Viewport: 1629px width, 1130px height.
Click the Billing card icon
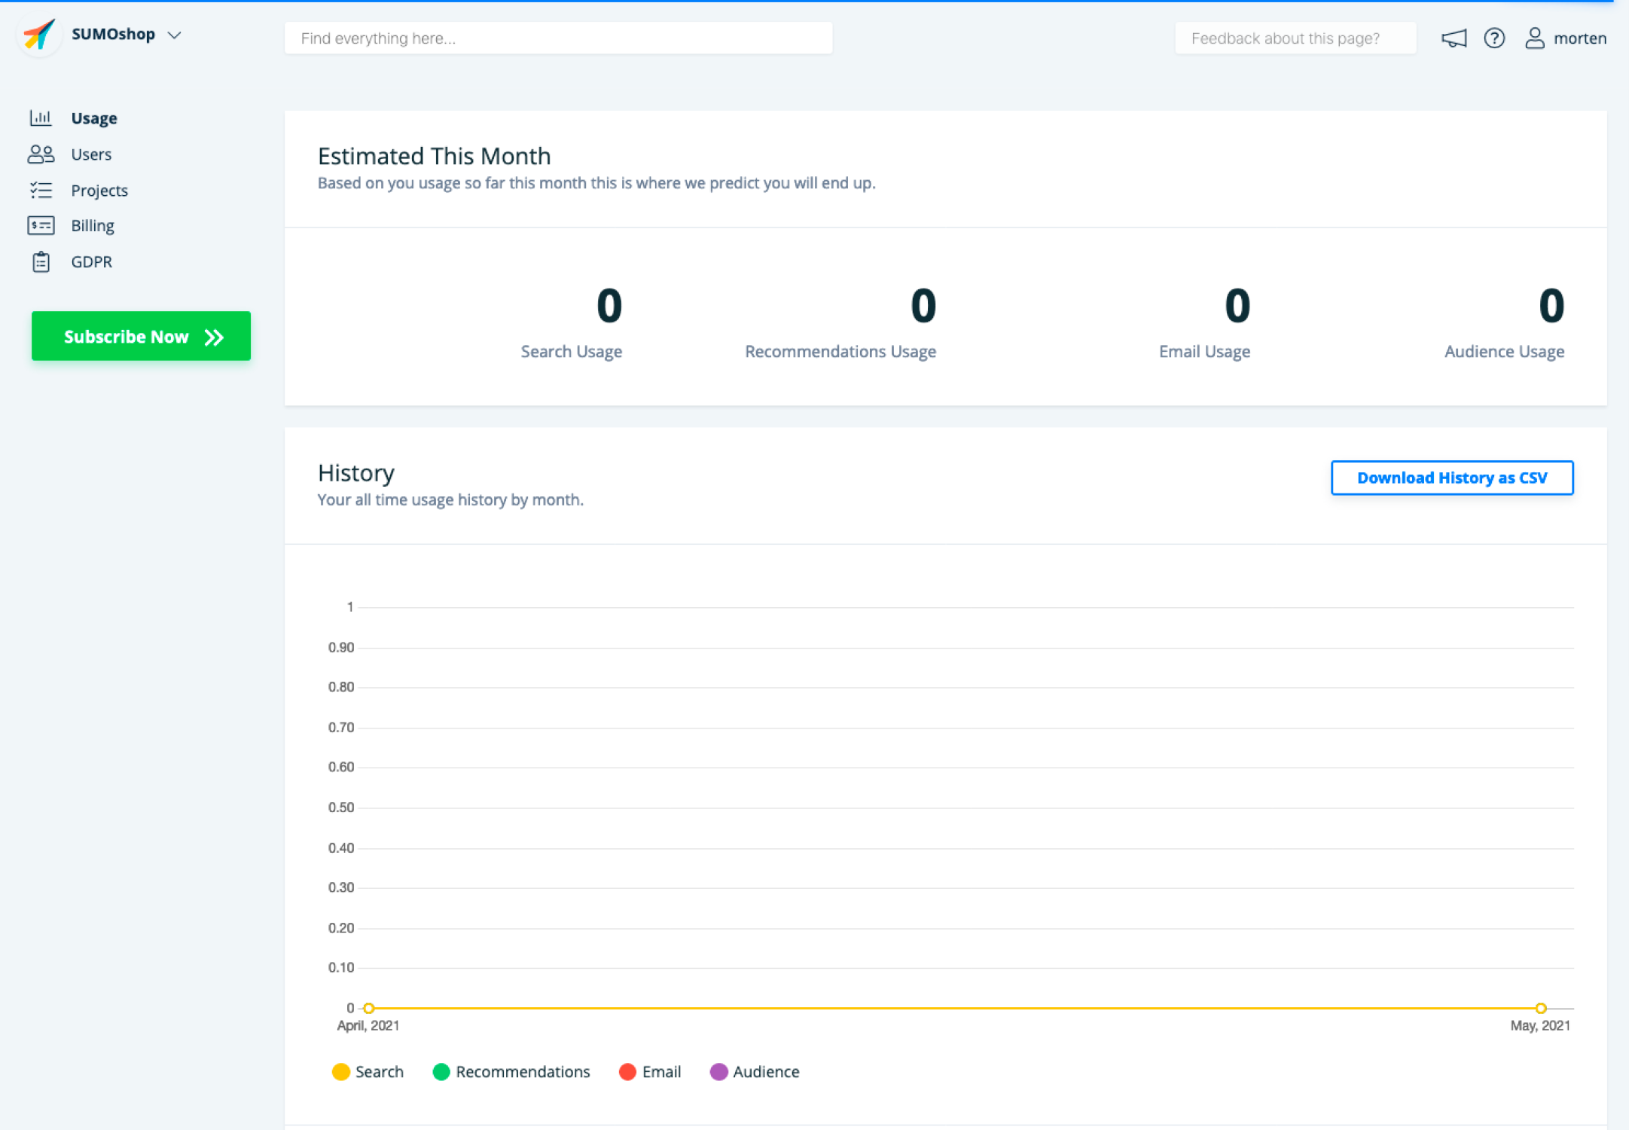click(x=41, y=225)
